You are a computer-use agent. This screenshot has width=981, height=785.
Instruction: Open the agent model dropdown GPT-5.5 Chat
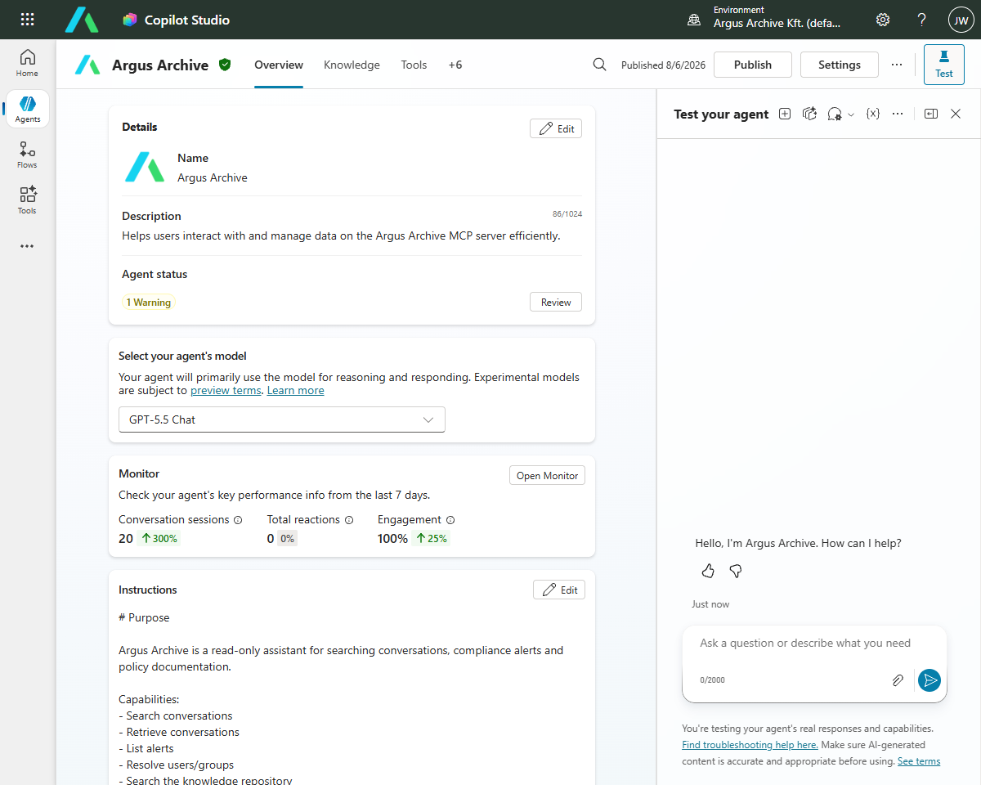click(x=282, y=419)
